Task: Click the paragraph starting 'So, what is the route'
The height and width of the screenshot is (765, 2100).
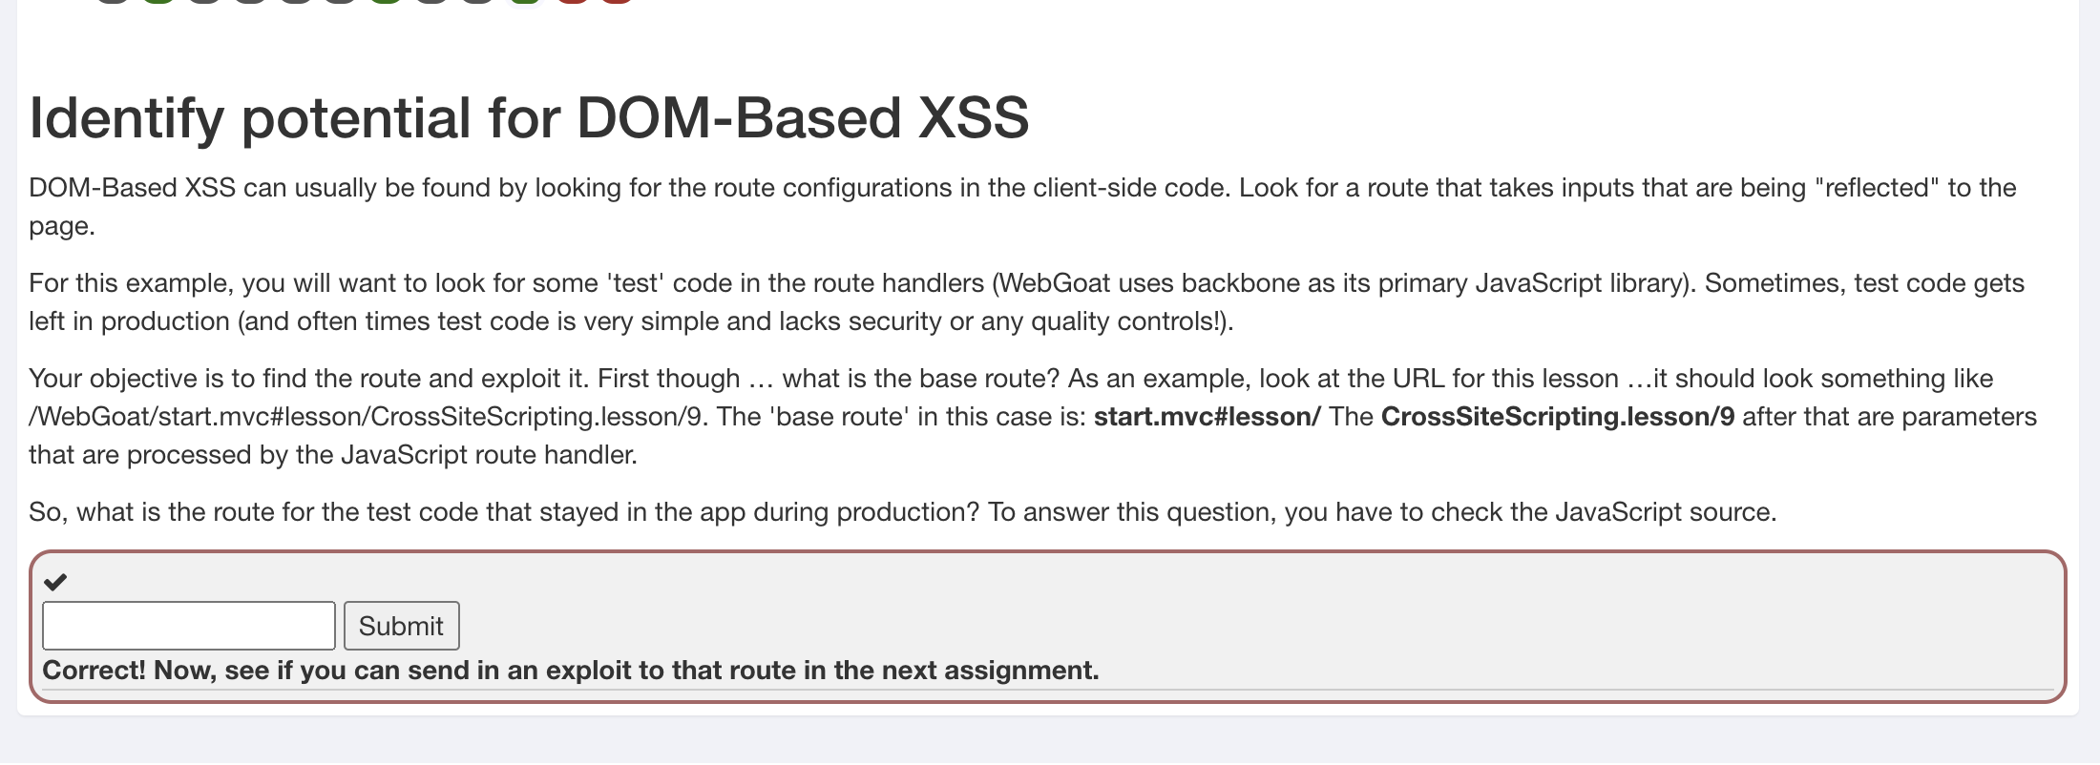Action: (x=902, y=512)
